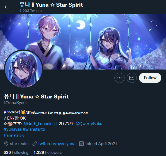Open the @QwertySoku mention link
This screenshot has height=156, width=166.
pyautogui.click(x=89, y=124)
